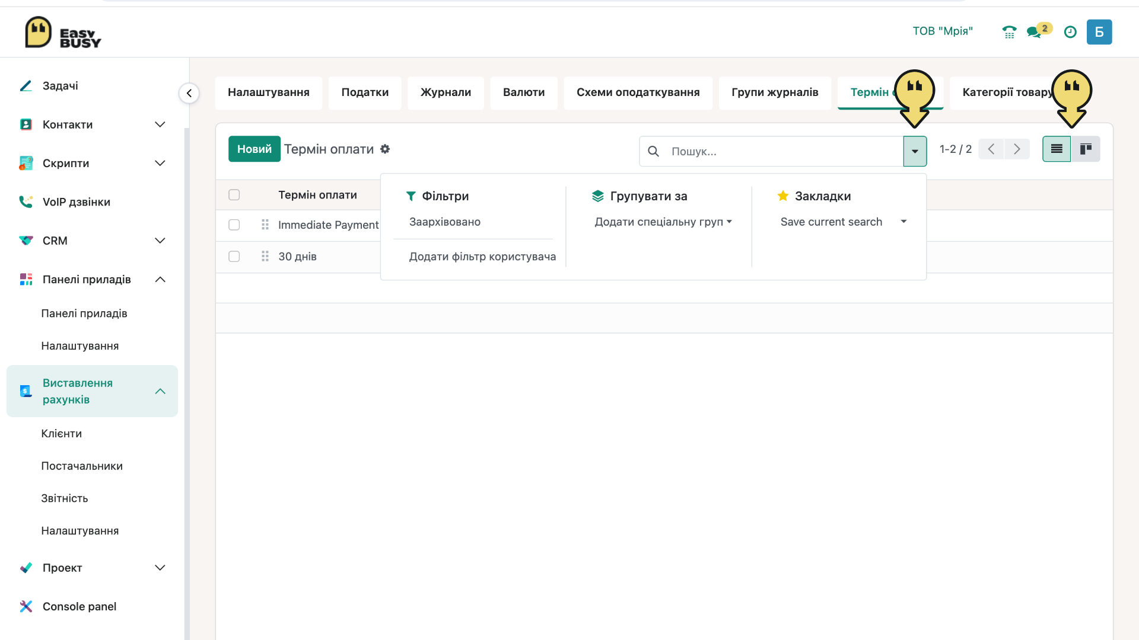Image resolution: width=1139 pixels, height=640 pixels.
Task: Click drag handle of Immediate Payment row
Action: click(x=265, y=225)
